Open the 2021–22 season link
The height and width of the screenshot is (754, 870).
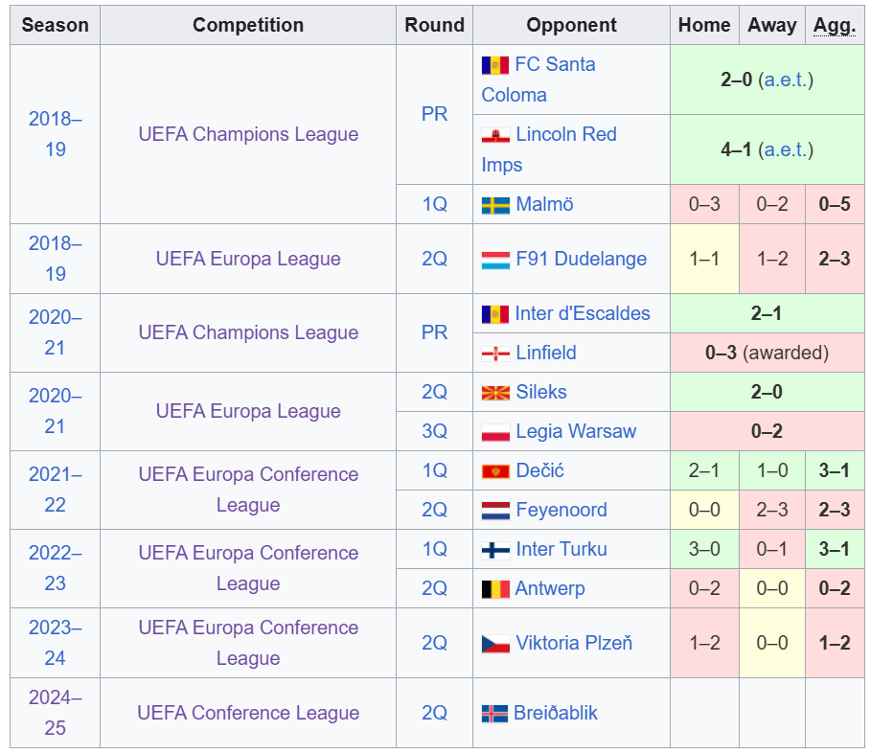click(55, 490)
